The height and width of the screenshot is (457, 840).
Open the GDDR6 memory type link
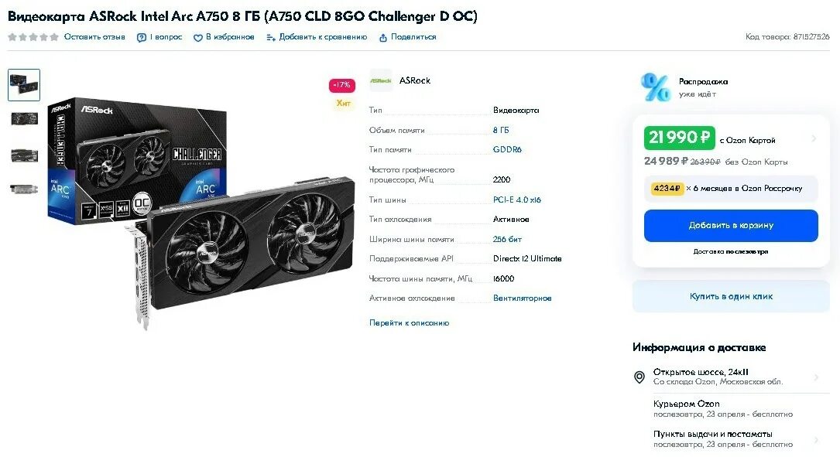point(507,150)
